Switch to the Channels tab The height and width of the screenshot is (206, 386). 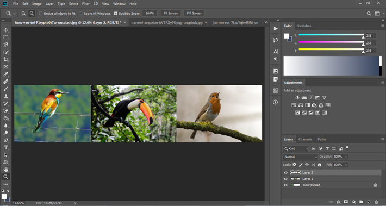tap(305, 139)
